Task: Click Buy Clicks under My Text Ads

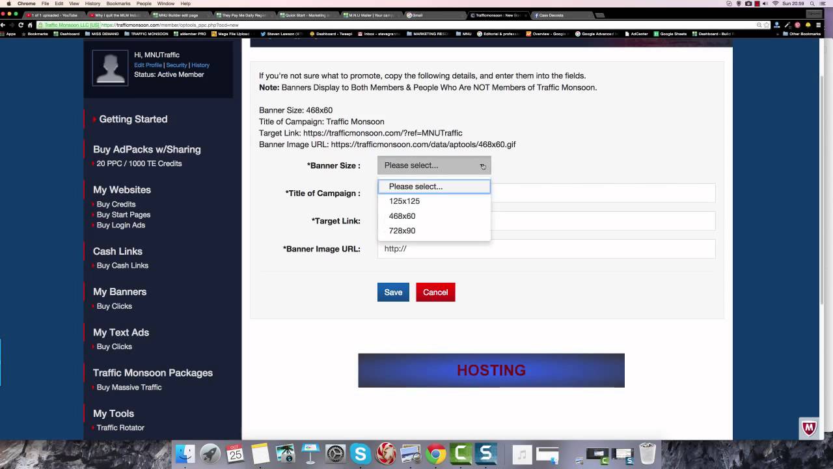Action: 115,347
